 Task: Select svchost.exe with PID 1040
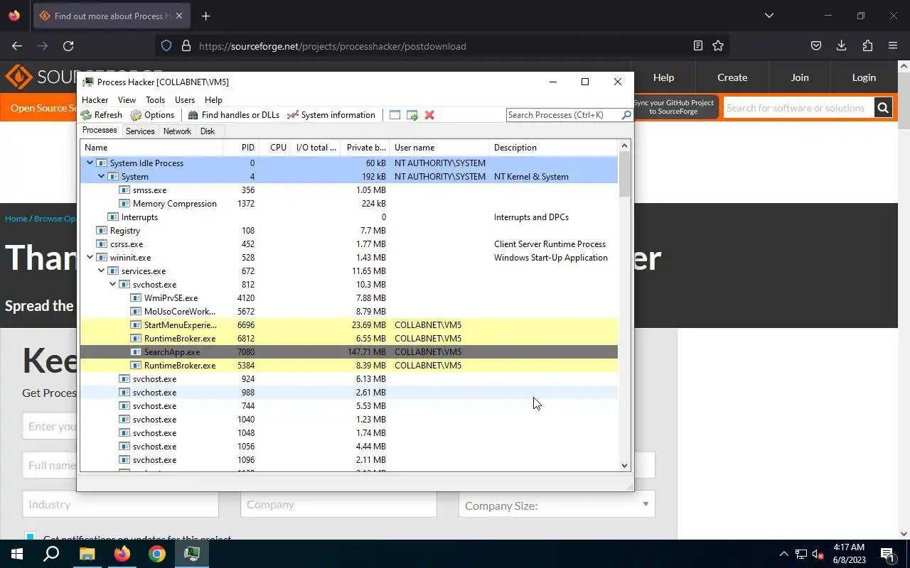(348, 420)
